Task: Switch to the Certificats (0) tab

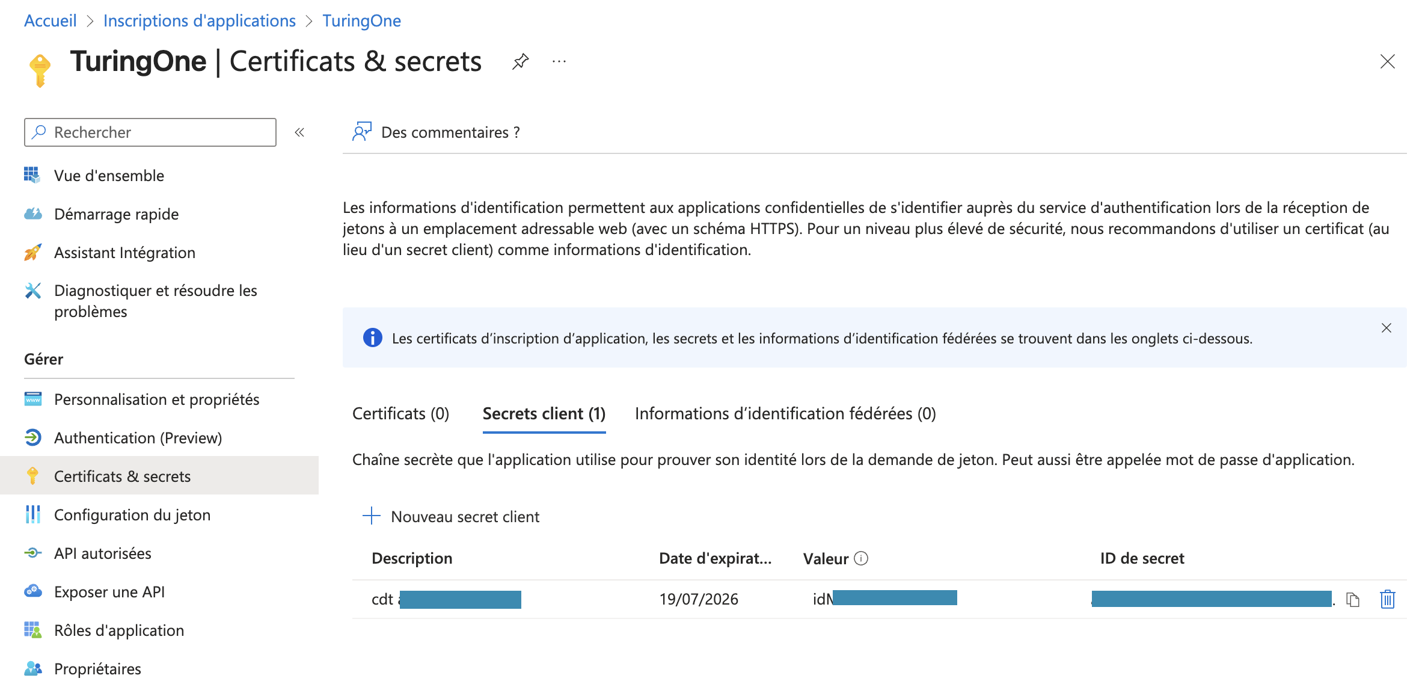Action: pyautogui.click(x=400, y=414)
